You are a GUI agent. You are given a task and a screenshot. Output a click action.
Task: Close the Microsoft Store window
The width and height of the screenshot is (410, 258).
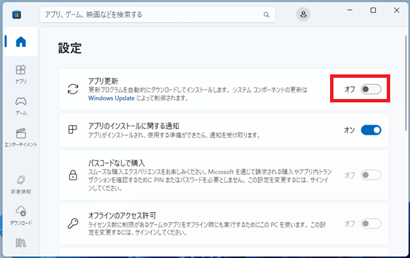(x=396, y=10)
